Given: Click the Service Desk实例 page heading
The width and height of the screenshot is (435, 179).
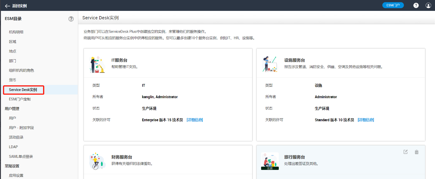Looking at the screenshot, I should click(x=100, y=18).
